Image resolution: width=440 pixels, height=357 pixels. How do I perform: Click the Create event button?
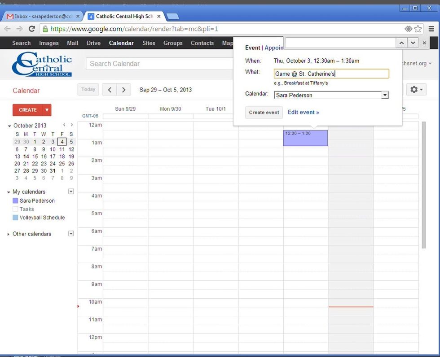[x=264, y=112]
